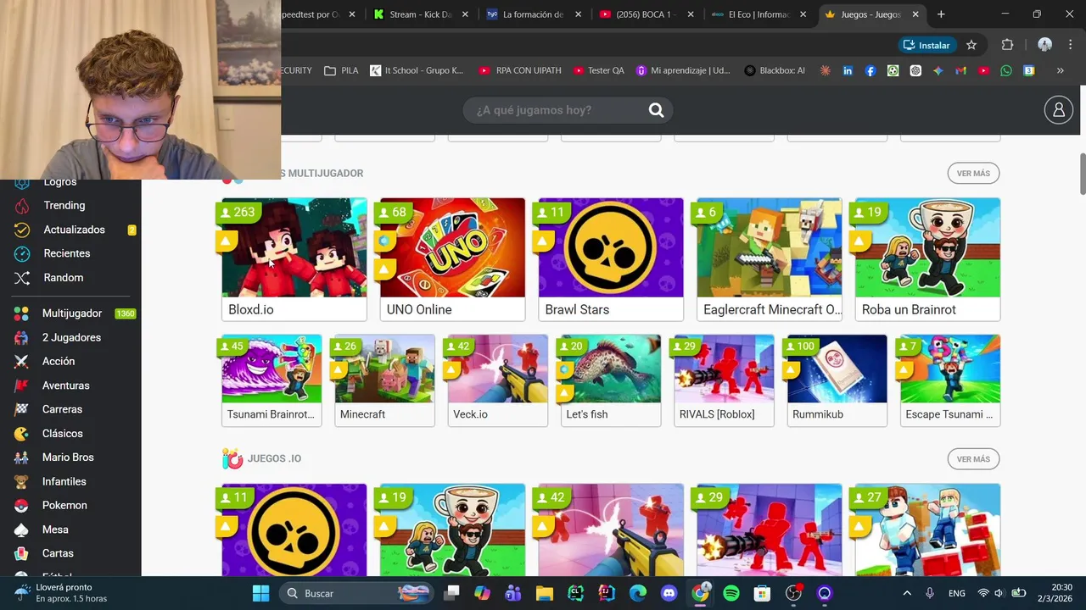Click the Trending flame icon
The height and width of the screenshot is (610, 1086).
pyautogui.click(x=24, y=206)
